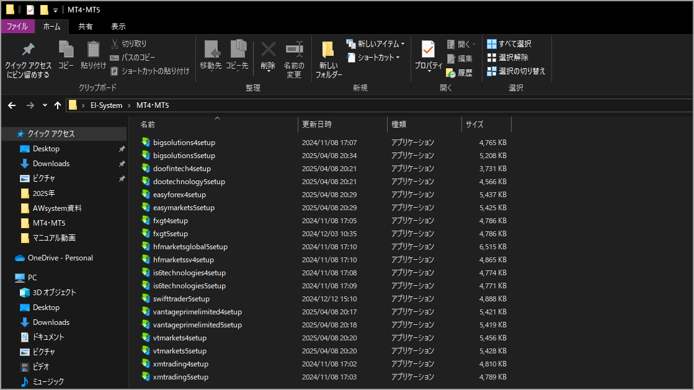Click the xmtrading4setup file name
The width and height of the screenshot is (694, 390).
[x=180, y=364]
